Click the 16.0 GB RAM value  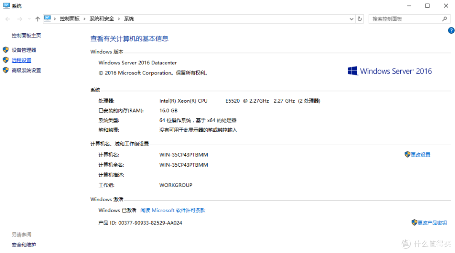168,110
